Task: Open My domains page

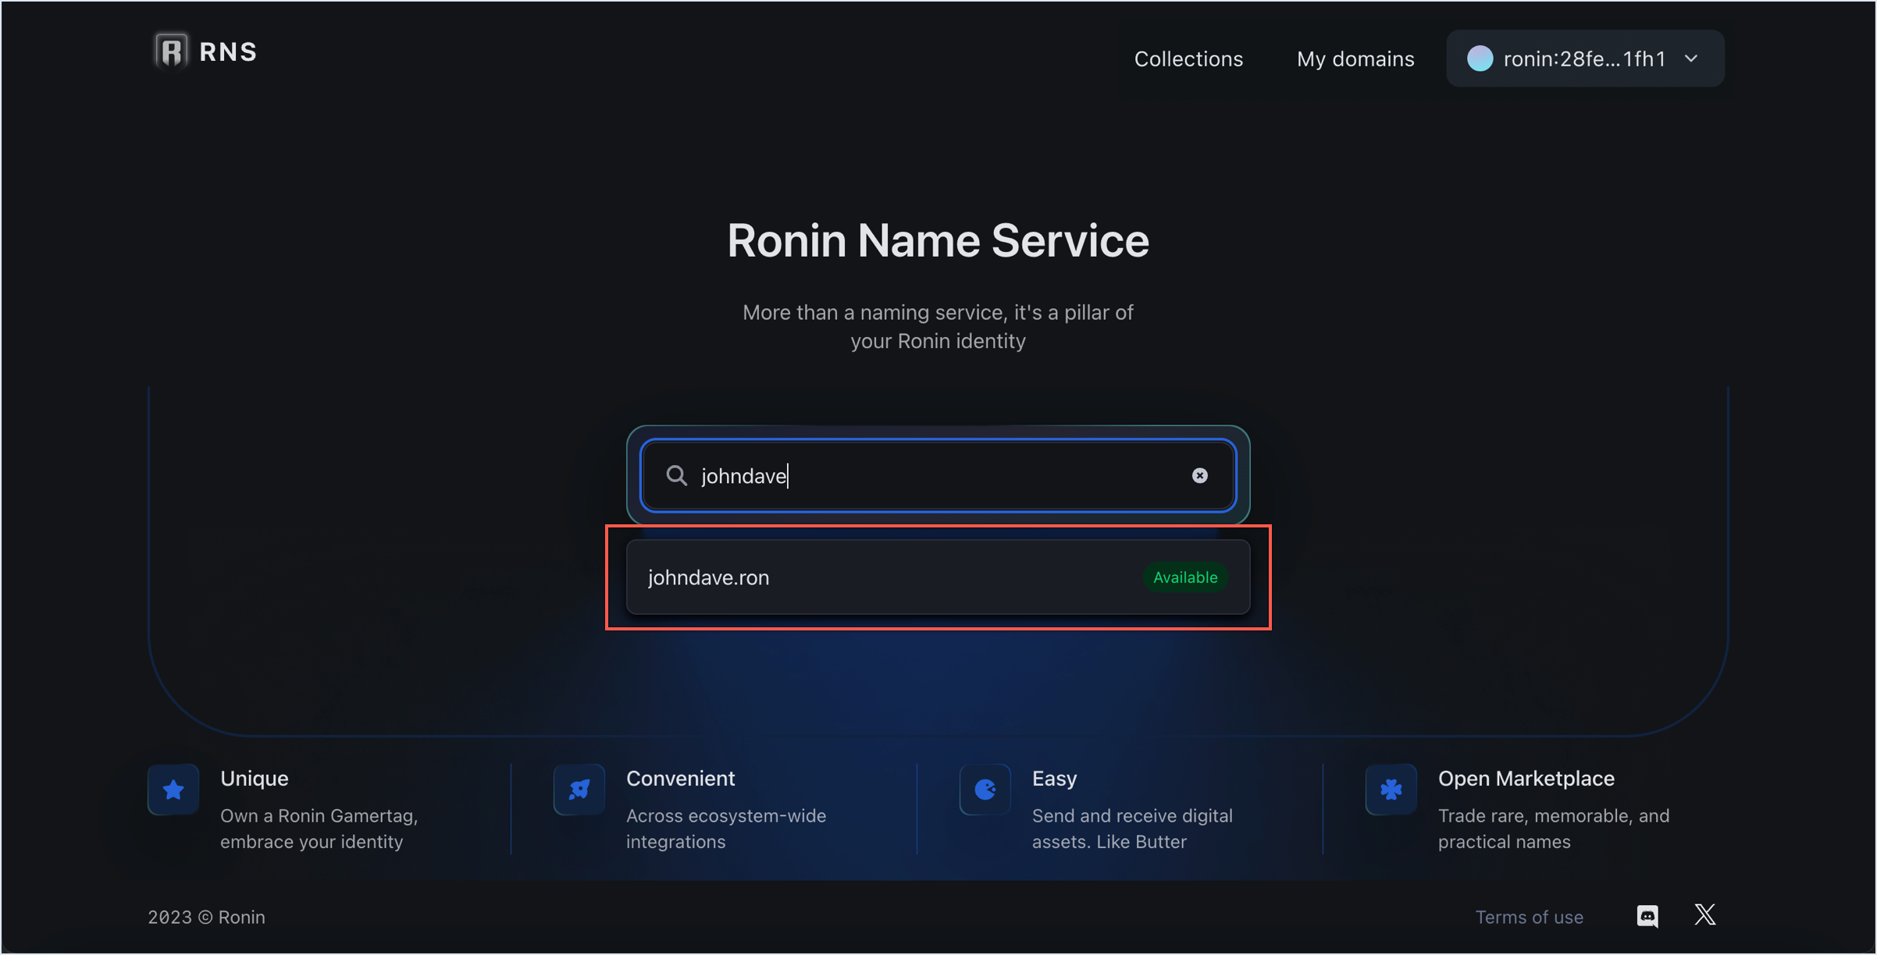Action: coord(1355,59)
